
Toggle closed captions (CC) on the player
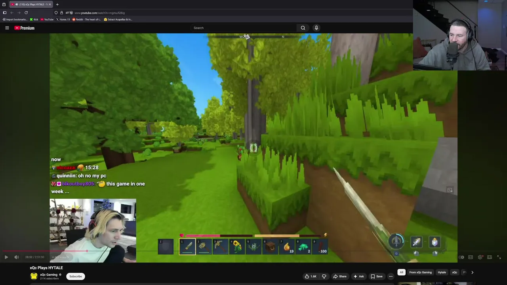coord(471,257)
